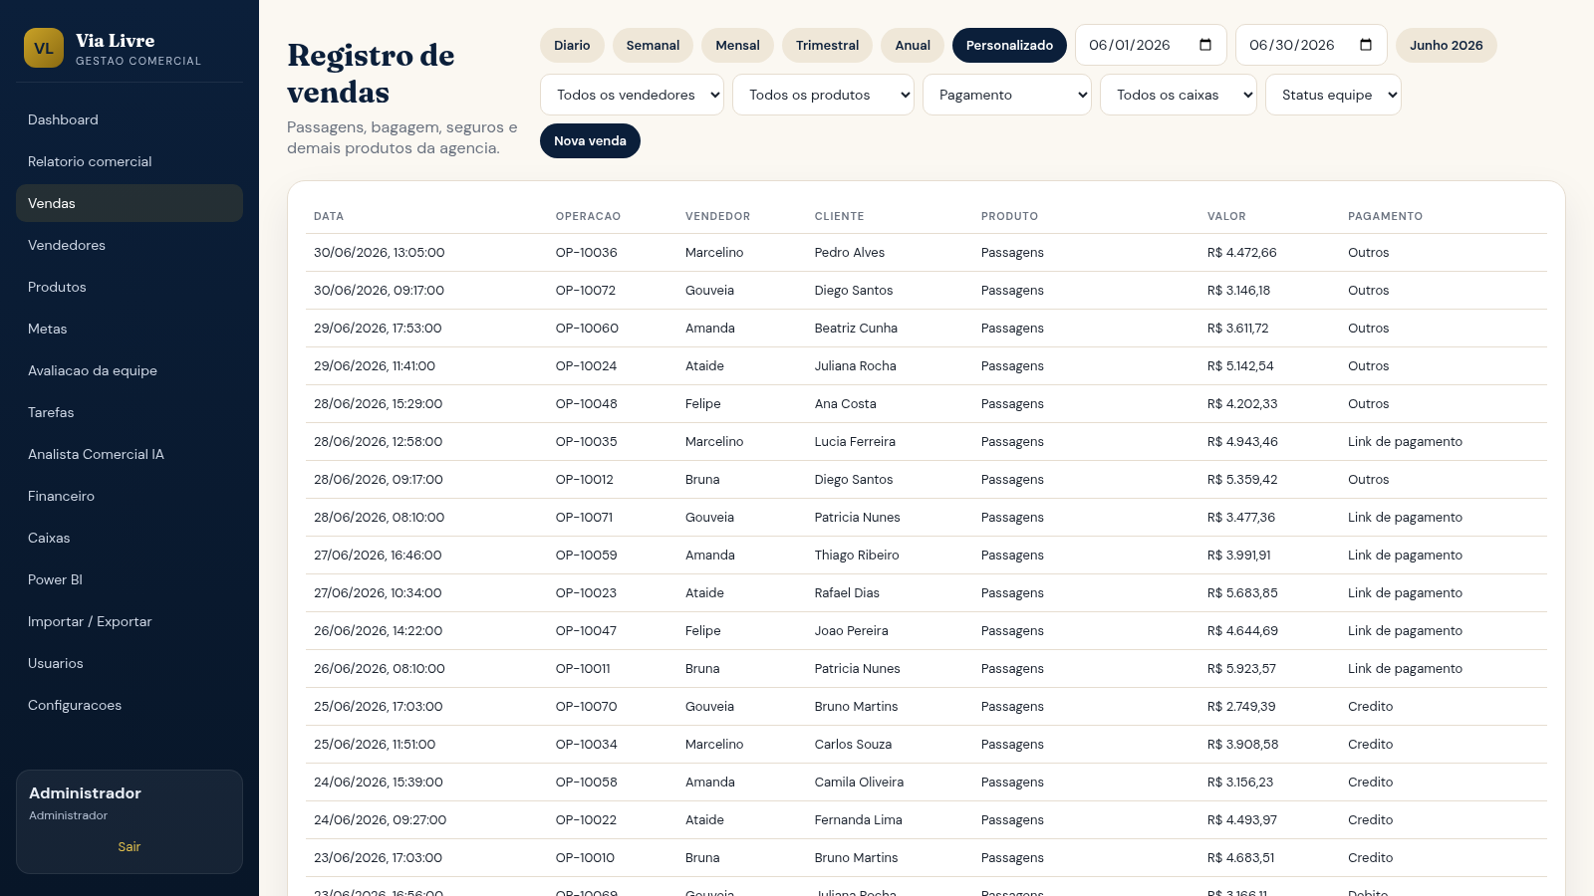Click operation OP-10035

[x=586, y=442]
